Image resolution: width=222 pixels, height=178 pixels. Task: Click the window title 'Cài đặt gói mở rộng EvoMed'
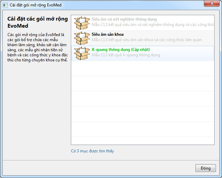click(36, 5)
